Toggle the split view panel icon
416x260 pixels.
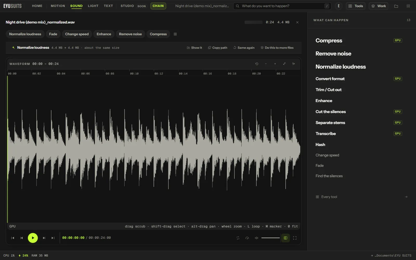point(285,238)
